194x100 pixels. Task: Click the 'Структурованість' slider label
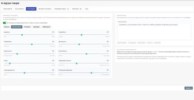tap(9, 70)
